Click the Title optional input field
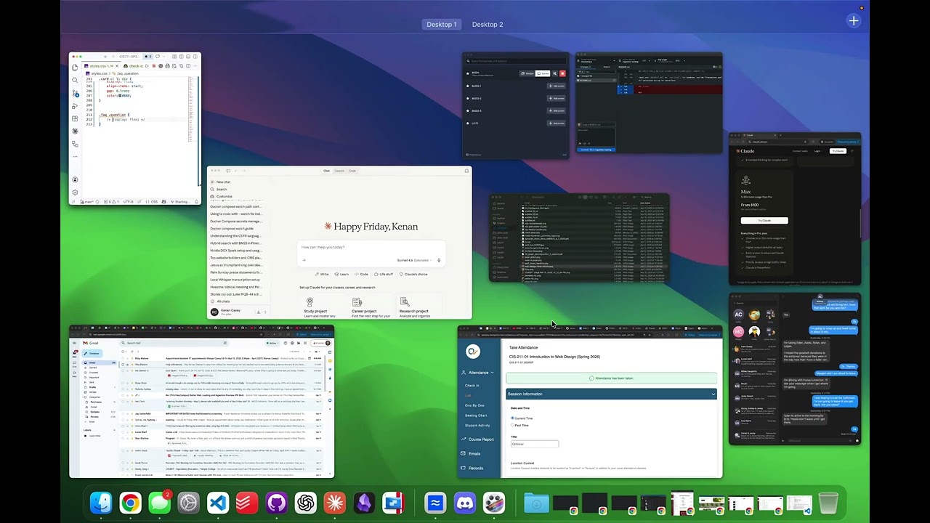Viewport: 930px width, 523px height. point(534,444)
